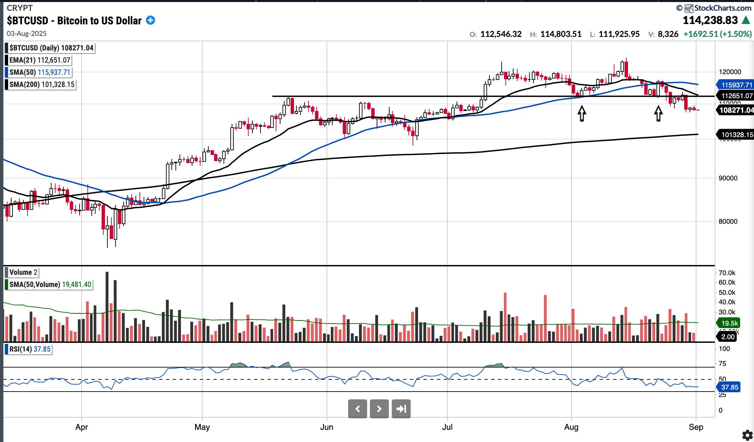Open chart settings gear icon

click(747, 435)
